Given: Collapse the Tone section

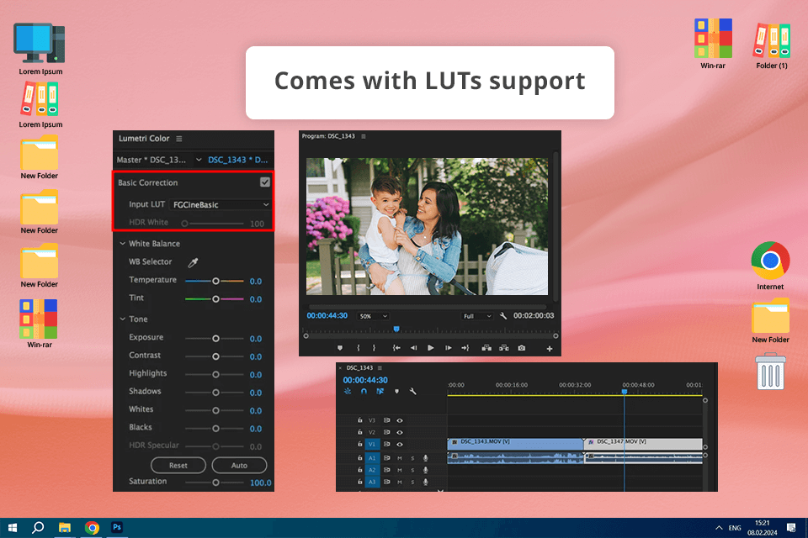Looking at the screenshot, I should tap(123, 319).
